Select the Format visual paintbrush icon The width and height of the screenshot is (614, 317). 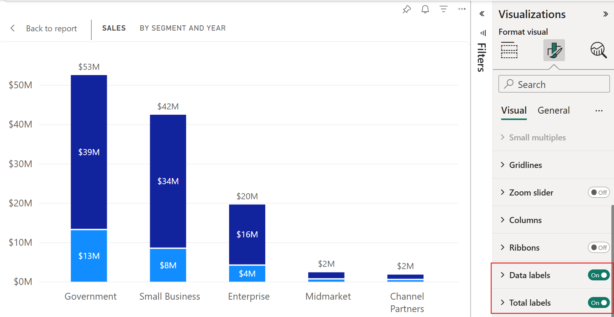click(554, 50)
